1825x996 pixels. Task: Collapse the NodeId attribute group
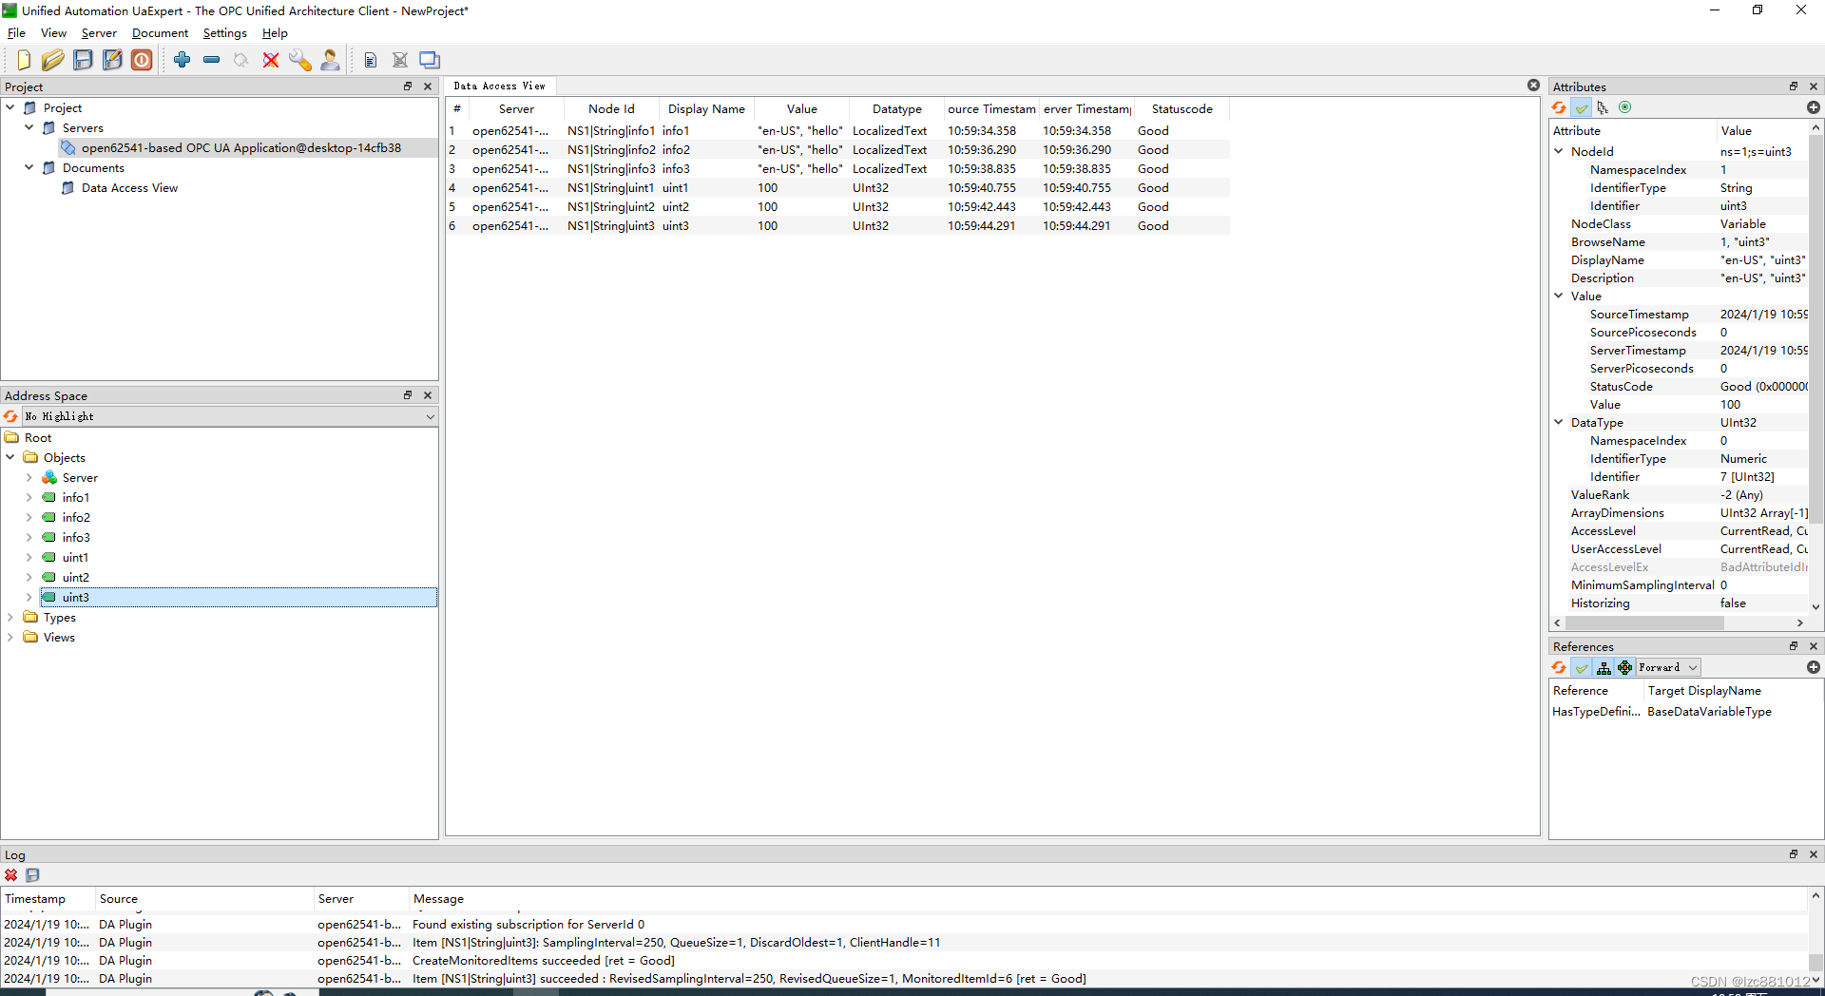[1559, 151]
